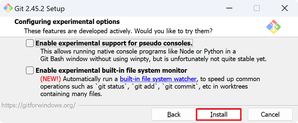Screen dimensions: 298x123
Task: Click the gitforwindows.org URL text
Action: [x=39, y=105]
